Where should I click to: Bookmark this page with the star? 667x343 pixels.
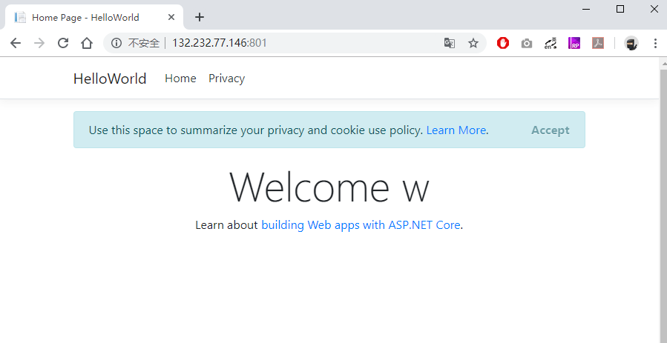tap(473, 43)
